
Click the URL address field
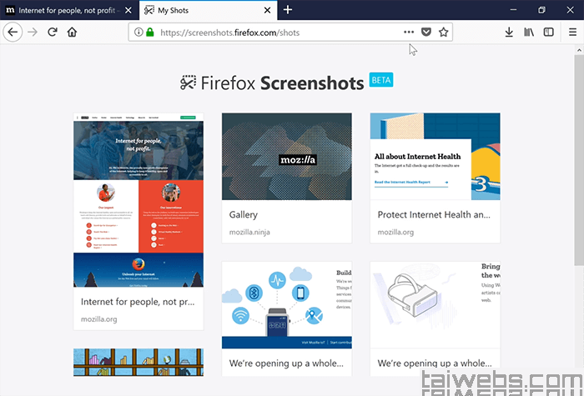coord(275,33)
